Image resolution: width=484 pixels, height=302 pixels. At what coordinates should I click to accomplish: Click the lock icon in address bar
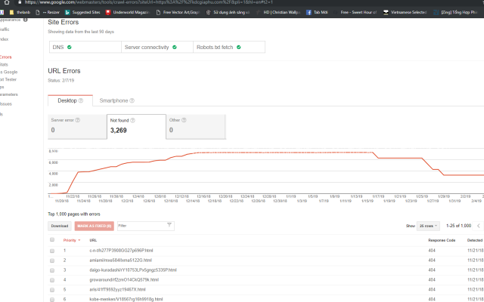(x=20, y=2)
